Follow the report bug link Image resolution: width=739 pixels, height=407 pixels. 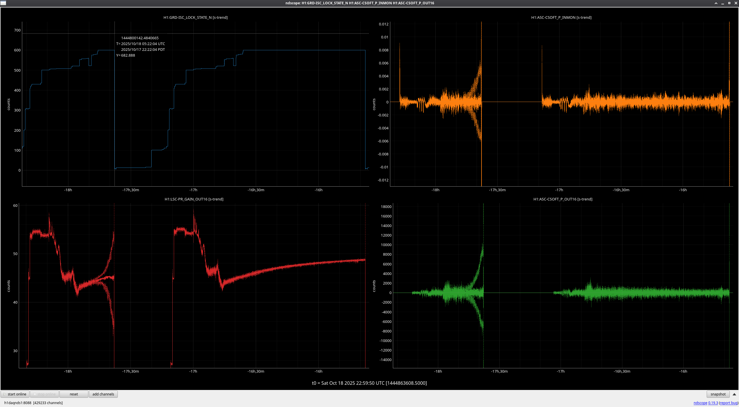pyautogui.click(x=728, y=403)
